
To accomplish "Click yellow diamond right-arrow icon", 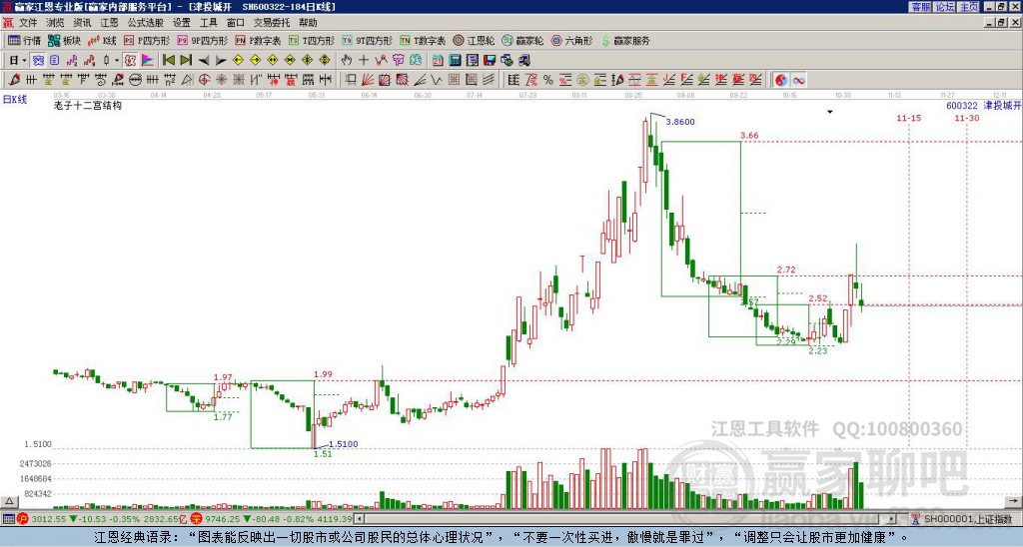I will click(255, 60).
